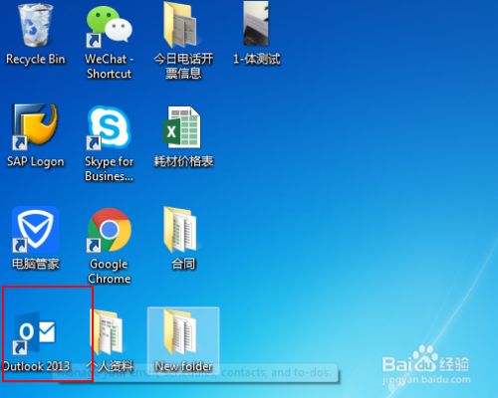Click the 电脑管家 label text
This screenshot has width=498, height=398.
pyautogui.click(x=36, y=264)
